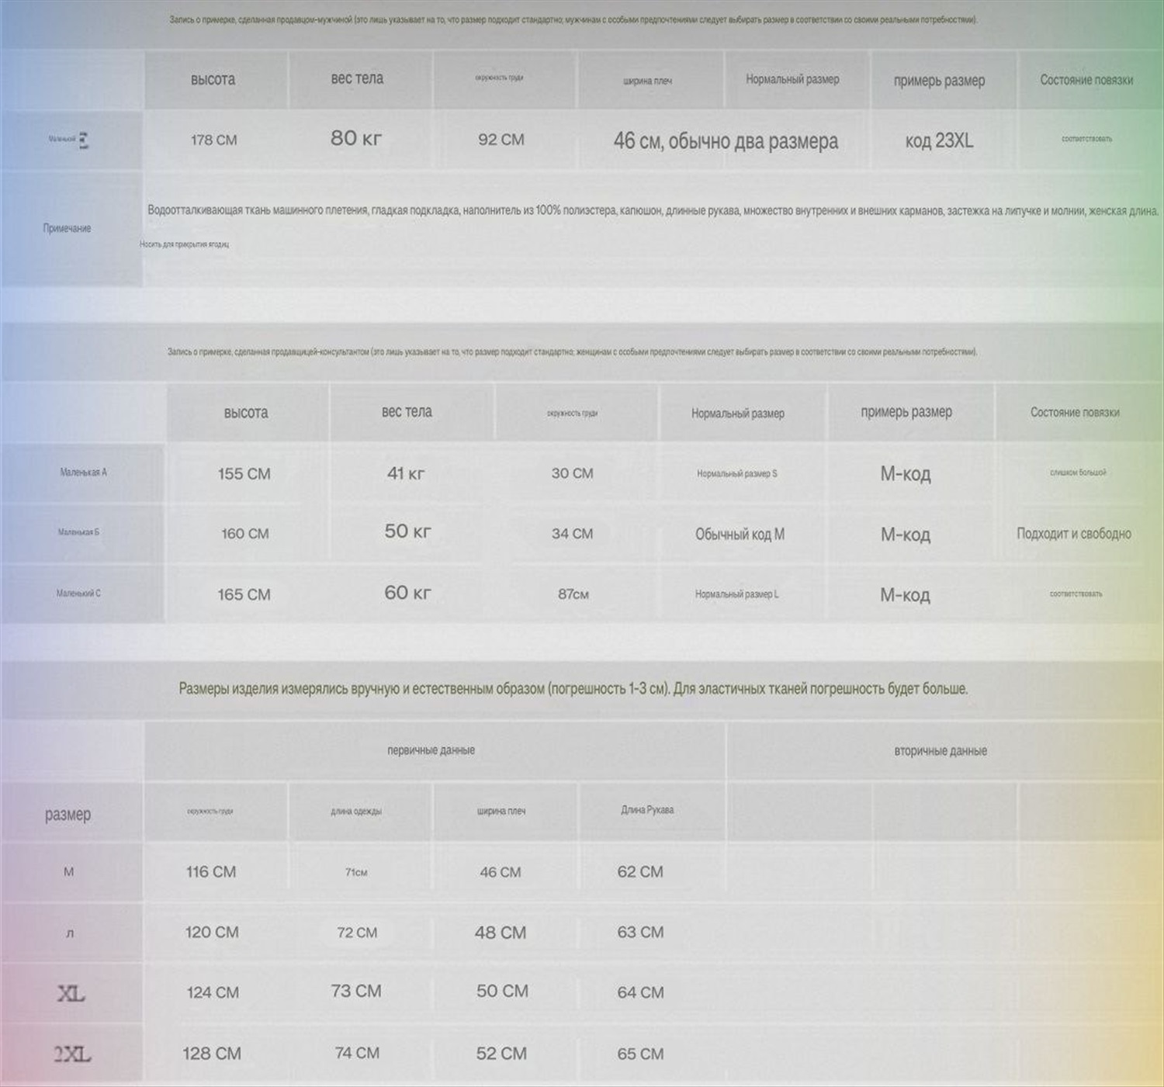Select the "116 СМ" chest cell

click(210, 872)
